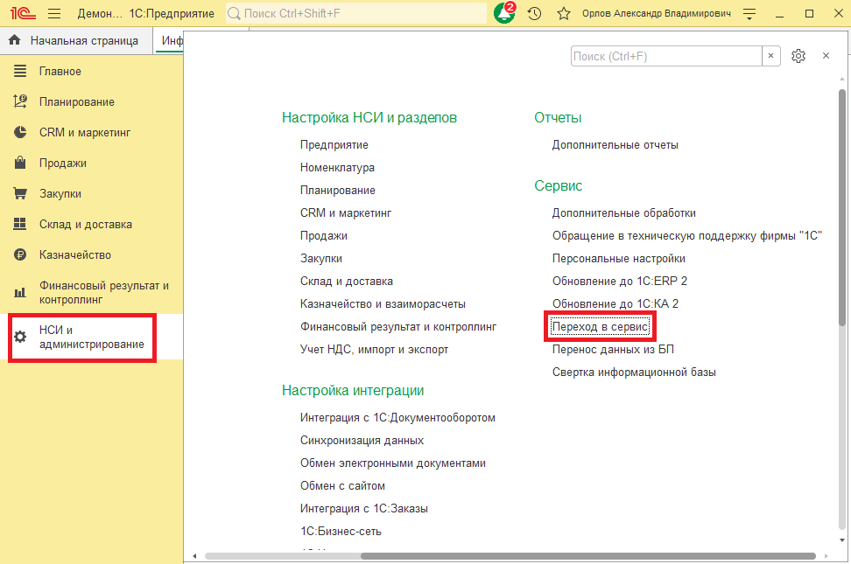Click the Казначейство ruble coin icon
Image resolution: width=851 pixels, height=564 pixels.
coord(20,254)
